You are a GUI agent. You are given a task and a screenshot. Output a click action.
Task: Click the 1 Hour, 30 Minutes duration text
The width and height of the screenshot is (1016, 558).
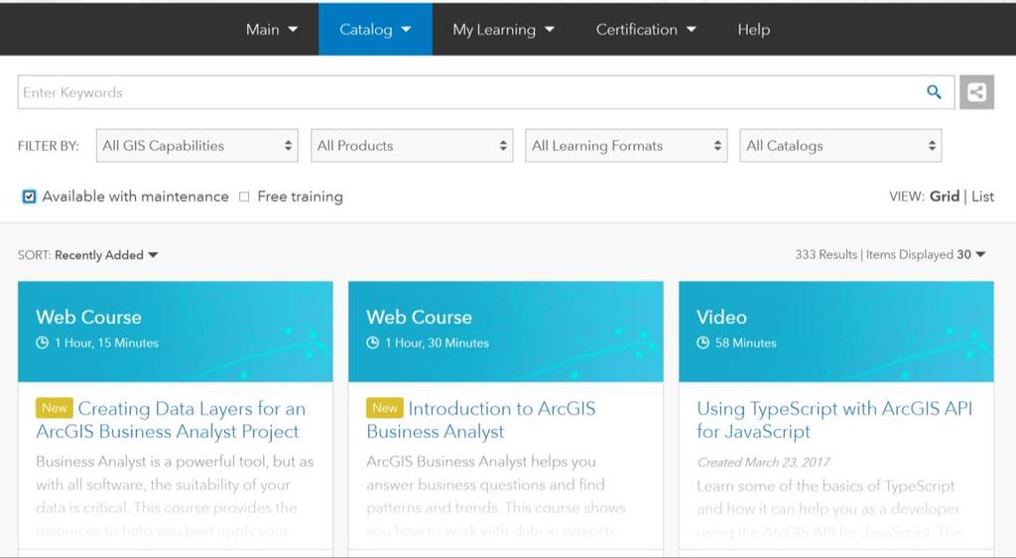[437, 343]
